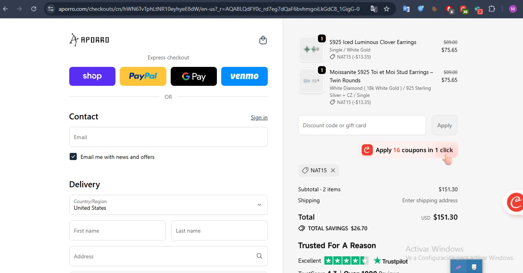Click the Trusted For A Reason heading
Viewport: 523px width, 273px height.
337,245
